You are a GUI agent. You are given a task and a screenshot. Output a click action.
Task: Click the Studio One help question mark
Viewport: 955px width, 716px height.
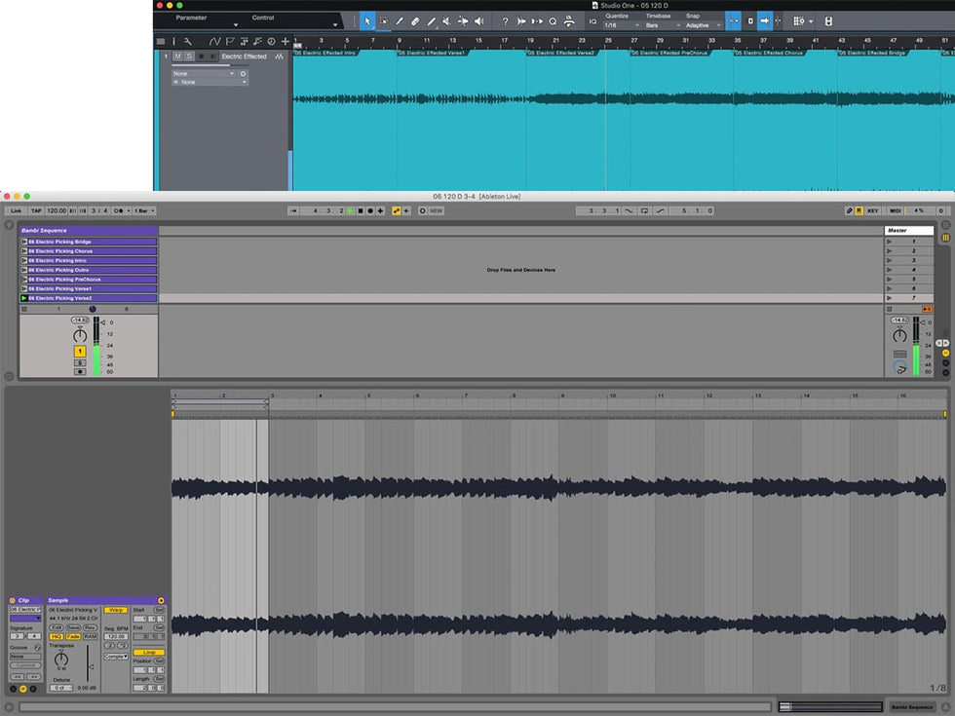pyautogui.click(x=505, y=20)
